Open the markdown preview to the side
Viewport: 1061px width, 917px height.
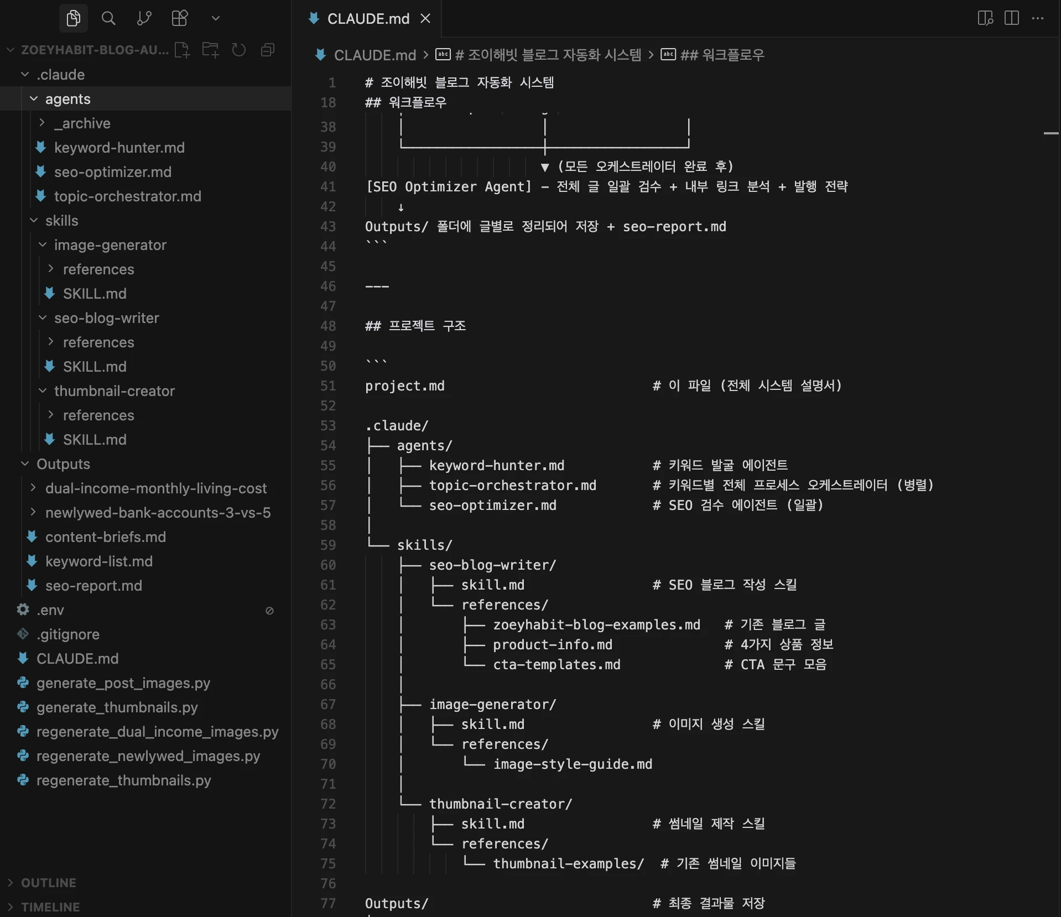985,18
